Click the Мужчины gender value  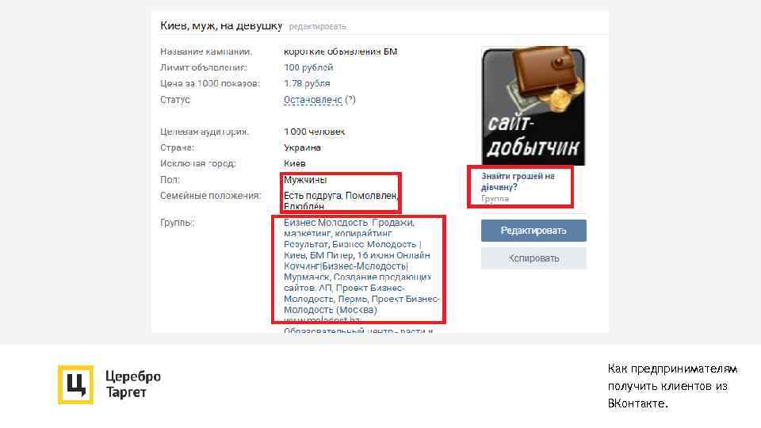pos(305,180)
